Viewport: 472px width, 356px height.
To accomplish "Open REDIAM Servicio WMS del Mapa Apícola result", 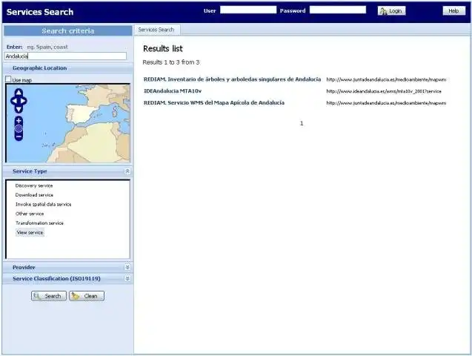I will (214, 102).
